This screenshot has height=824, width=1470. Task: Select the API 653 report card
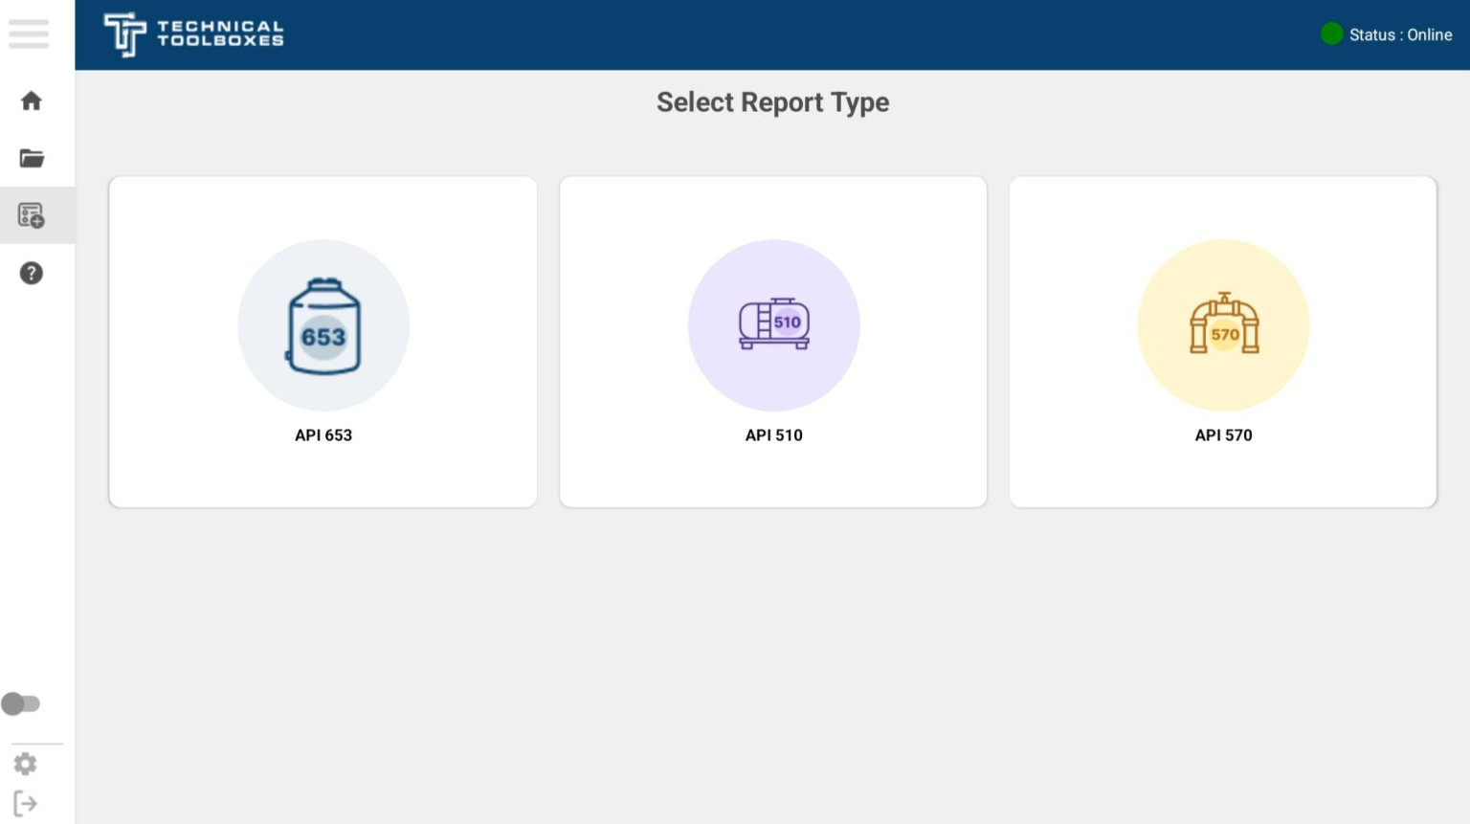pyautogui.click(x=323, y=341)
